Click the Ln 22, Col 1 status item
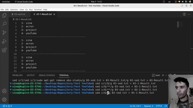Image resolution: width=193 pixels, height=108 pixels. pos(135,106)
